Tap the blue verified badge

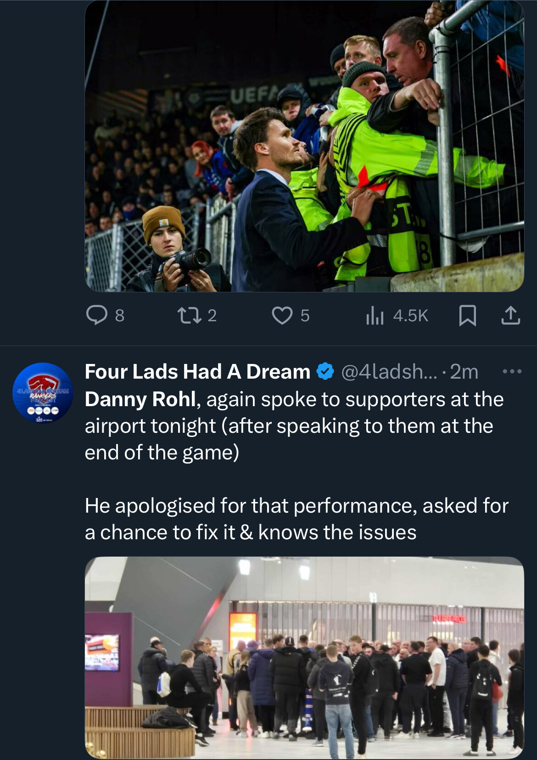[325, 371]
